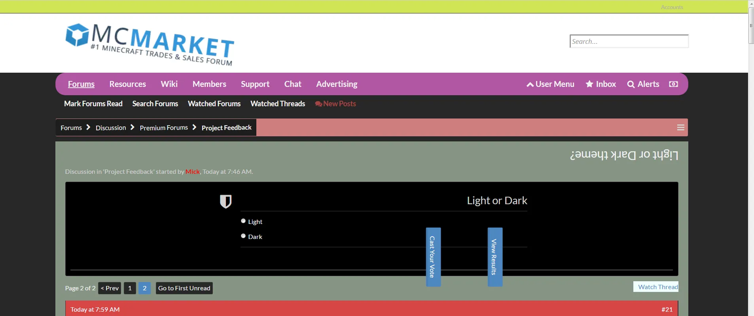This screenshot has height=316, width=754.
Task: Open the Project Feedback breadcrumb
Action: [x=226, y=128]
